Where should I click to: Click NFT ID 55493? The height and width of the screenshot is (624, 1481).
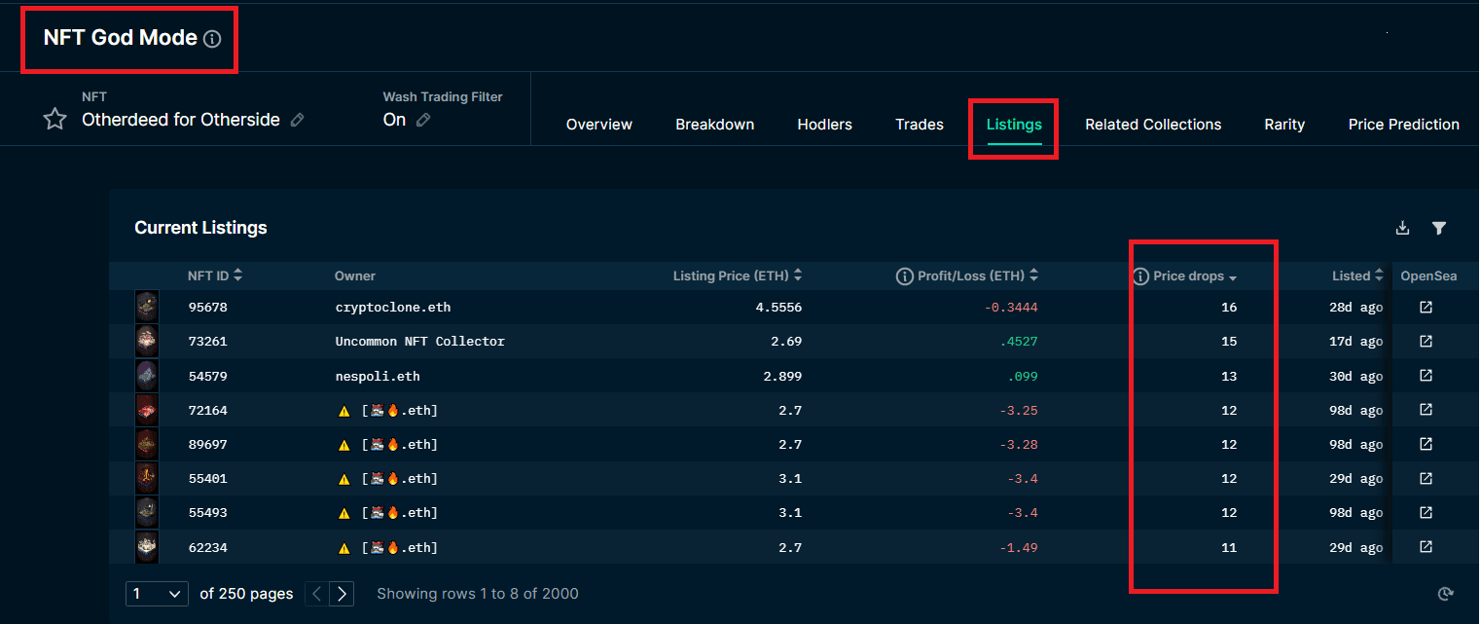click(x=207, y=513)
